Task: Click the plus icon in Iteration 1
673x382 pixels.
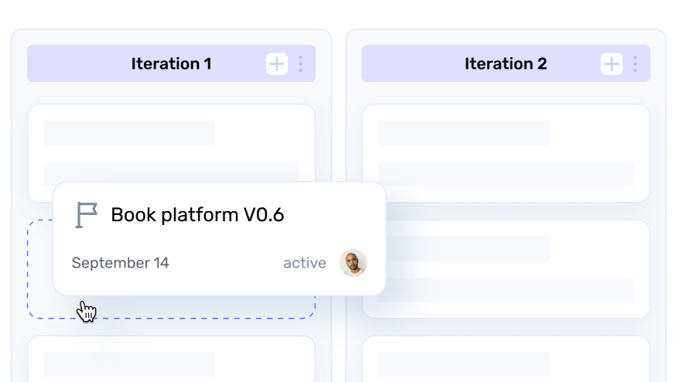Action: tap(277, 64)
